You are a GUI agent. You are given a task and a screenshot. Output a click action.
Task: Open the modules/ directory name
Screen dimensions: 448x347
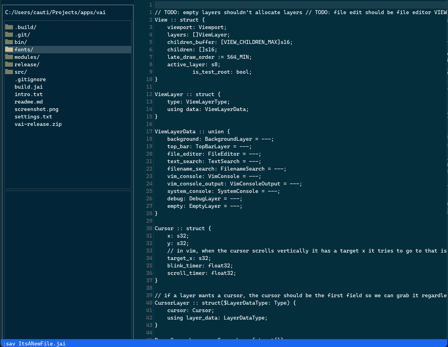tap(27, 57)
